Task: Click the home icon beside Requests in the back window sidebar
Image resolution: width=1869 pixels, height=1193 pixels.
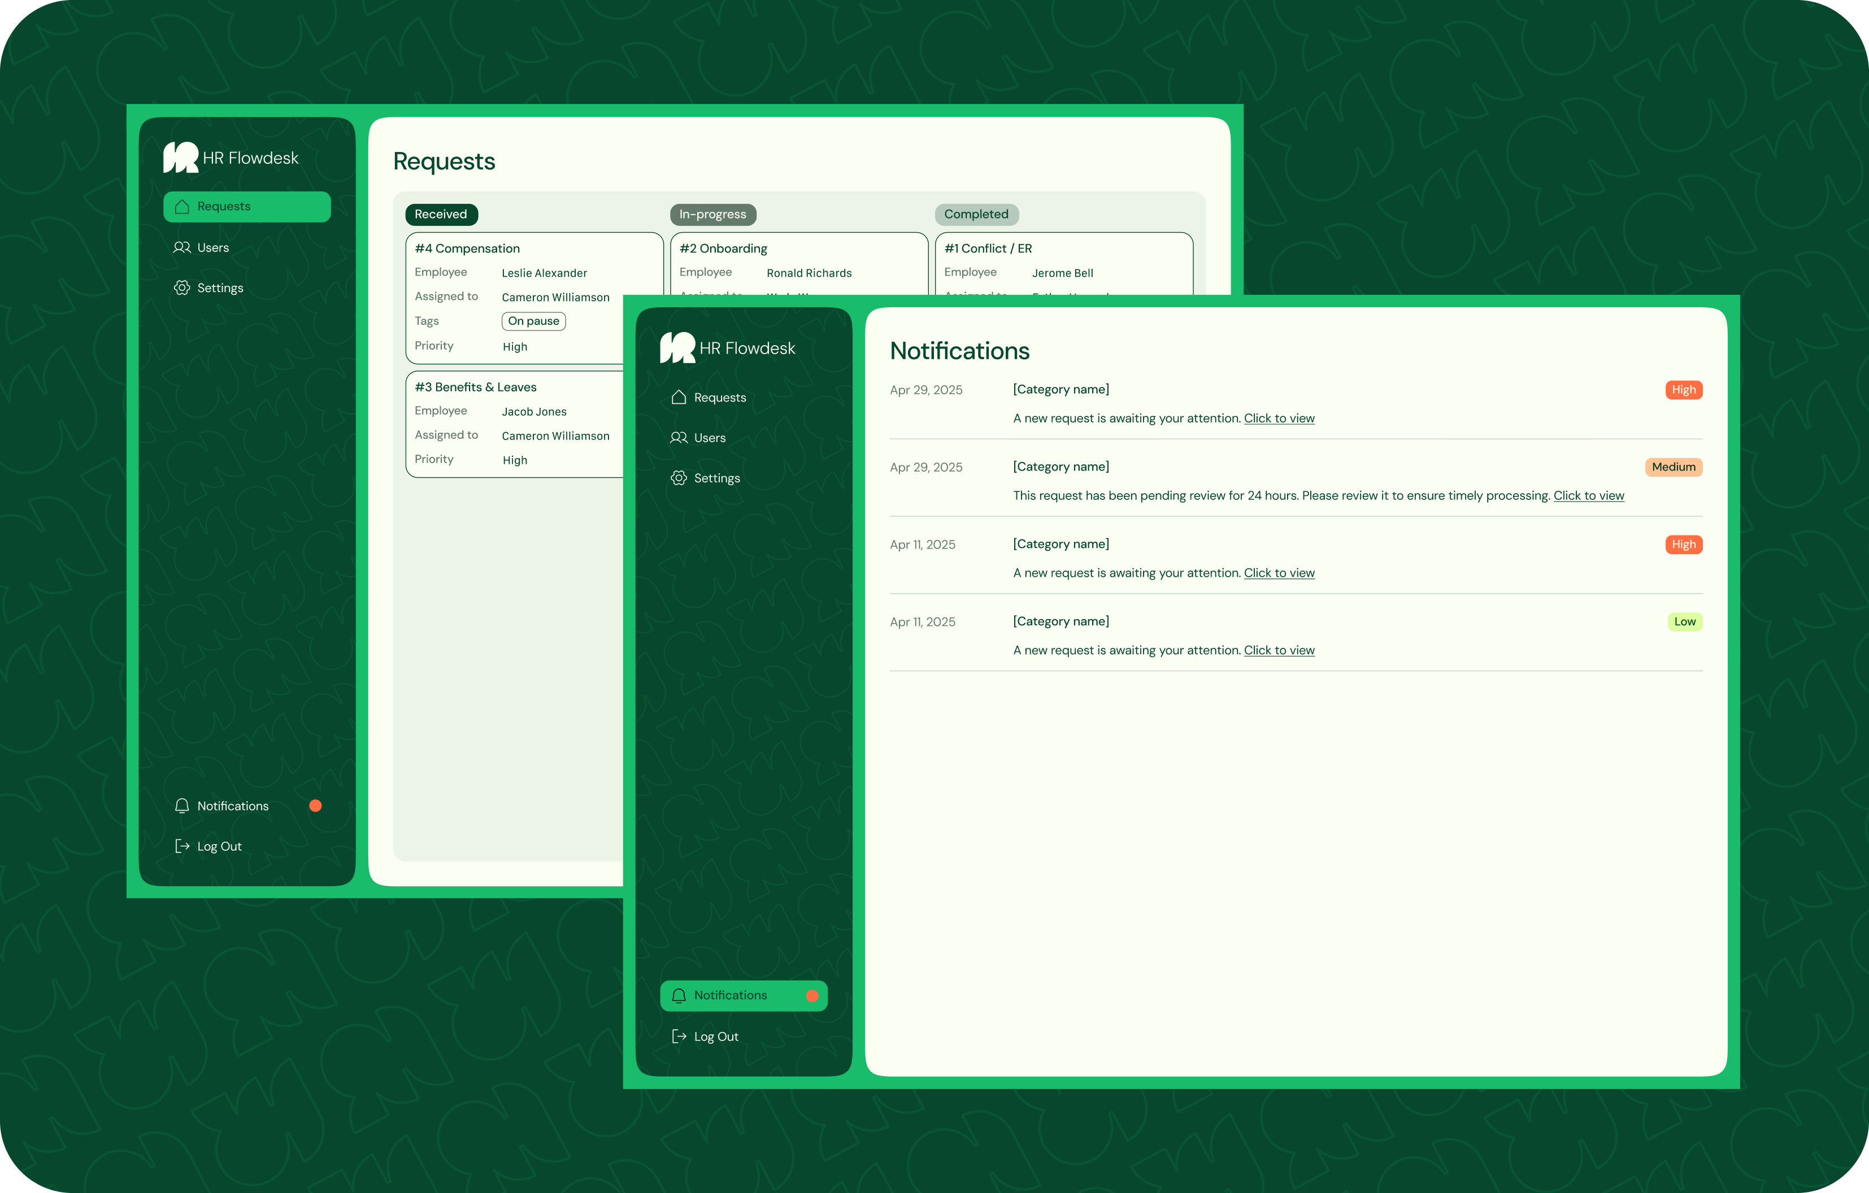Action: 182,207
